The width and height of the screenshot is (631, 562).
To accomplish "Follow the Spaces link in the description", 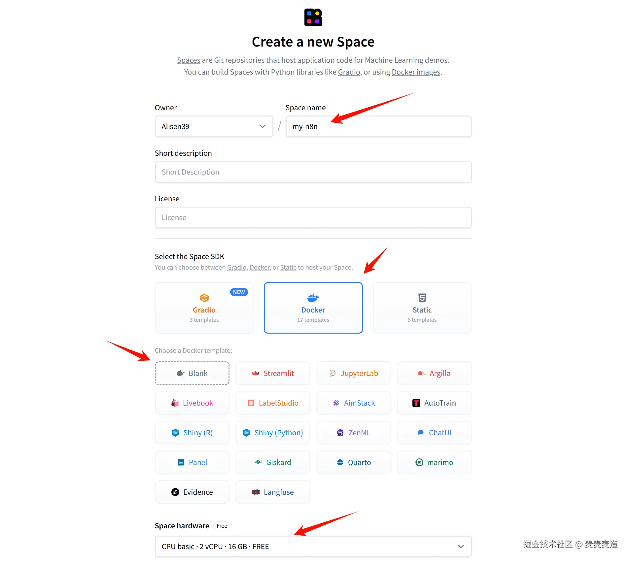I will [x=189, y=60].
